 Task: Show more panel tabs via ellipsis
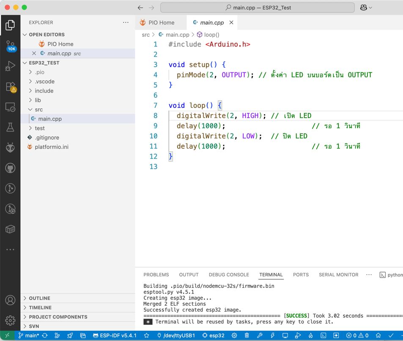(x=369, y=275)
